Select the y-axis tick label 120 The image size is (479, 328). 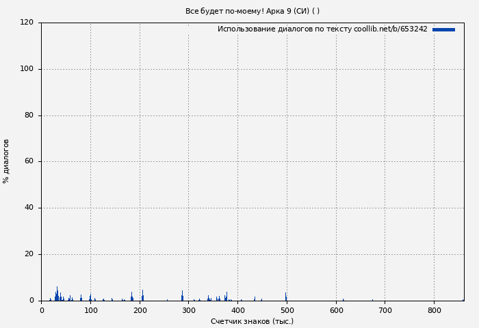tap(27, 23)
